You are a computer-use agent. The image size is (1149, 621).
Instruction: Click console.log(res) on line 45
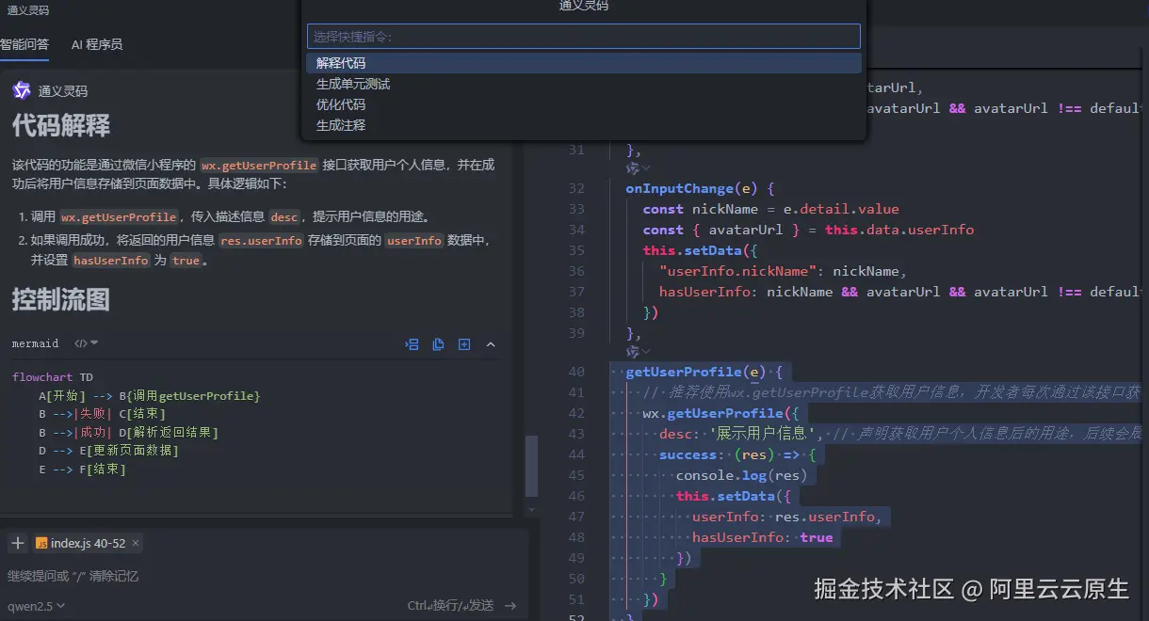click(740, 475)
